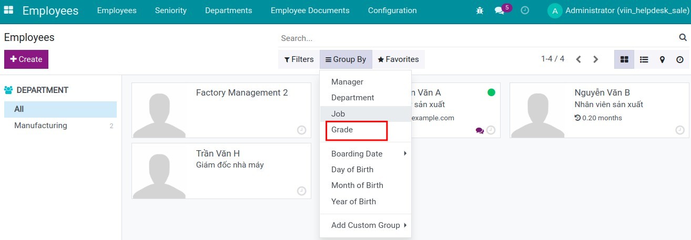Screen dimensions: 691x240
Task: Go to next page of records
Action: [596, 59]
